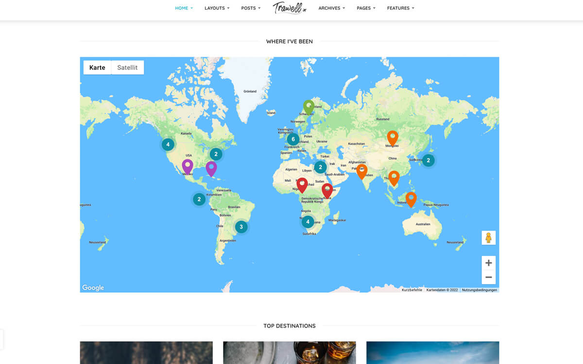This screenshot has height=364, width=583.
Task: Select the purple pin near Florida
Action: tap(211, 169)
